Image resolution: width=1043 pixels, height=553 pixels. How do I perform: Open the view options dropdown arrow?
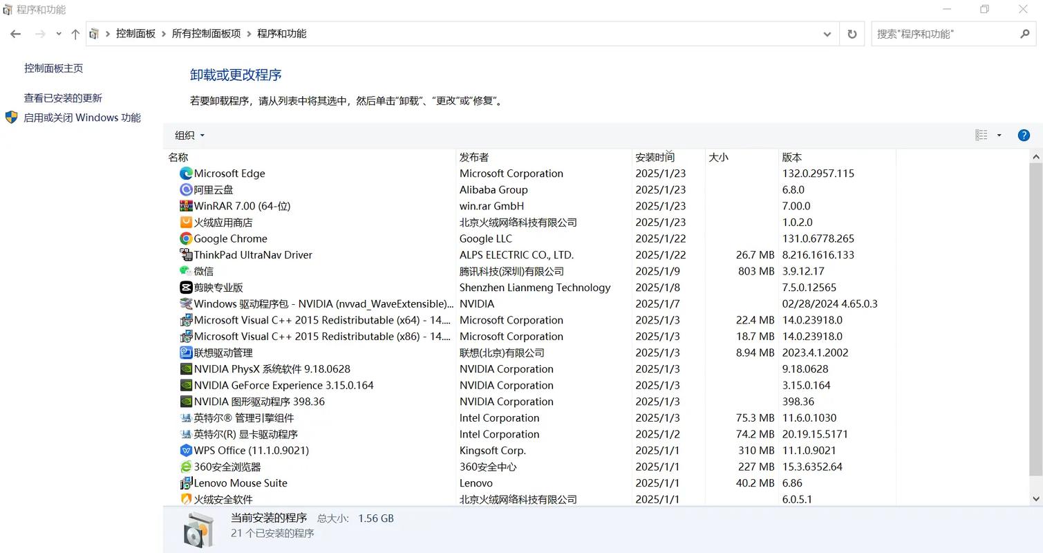[998, 135]
